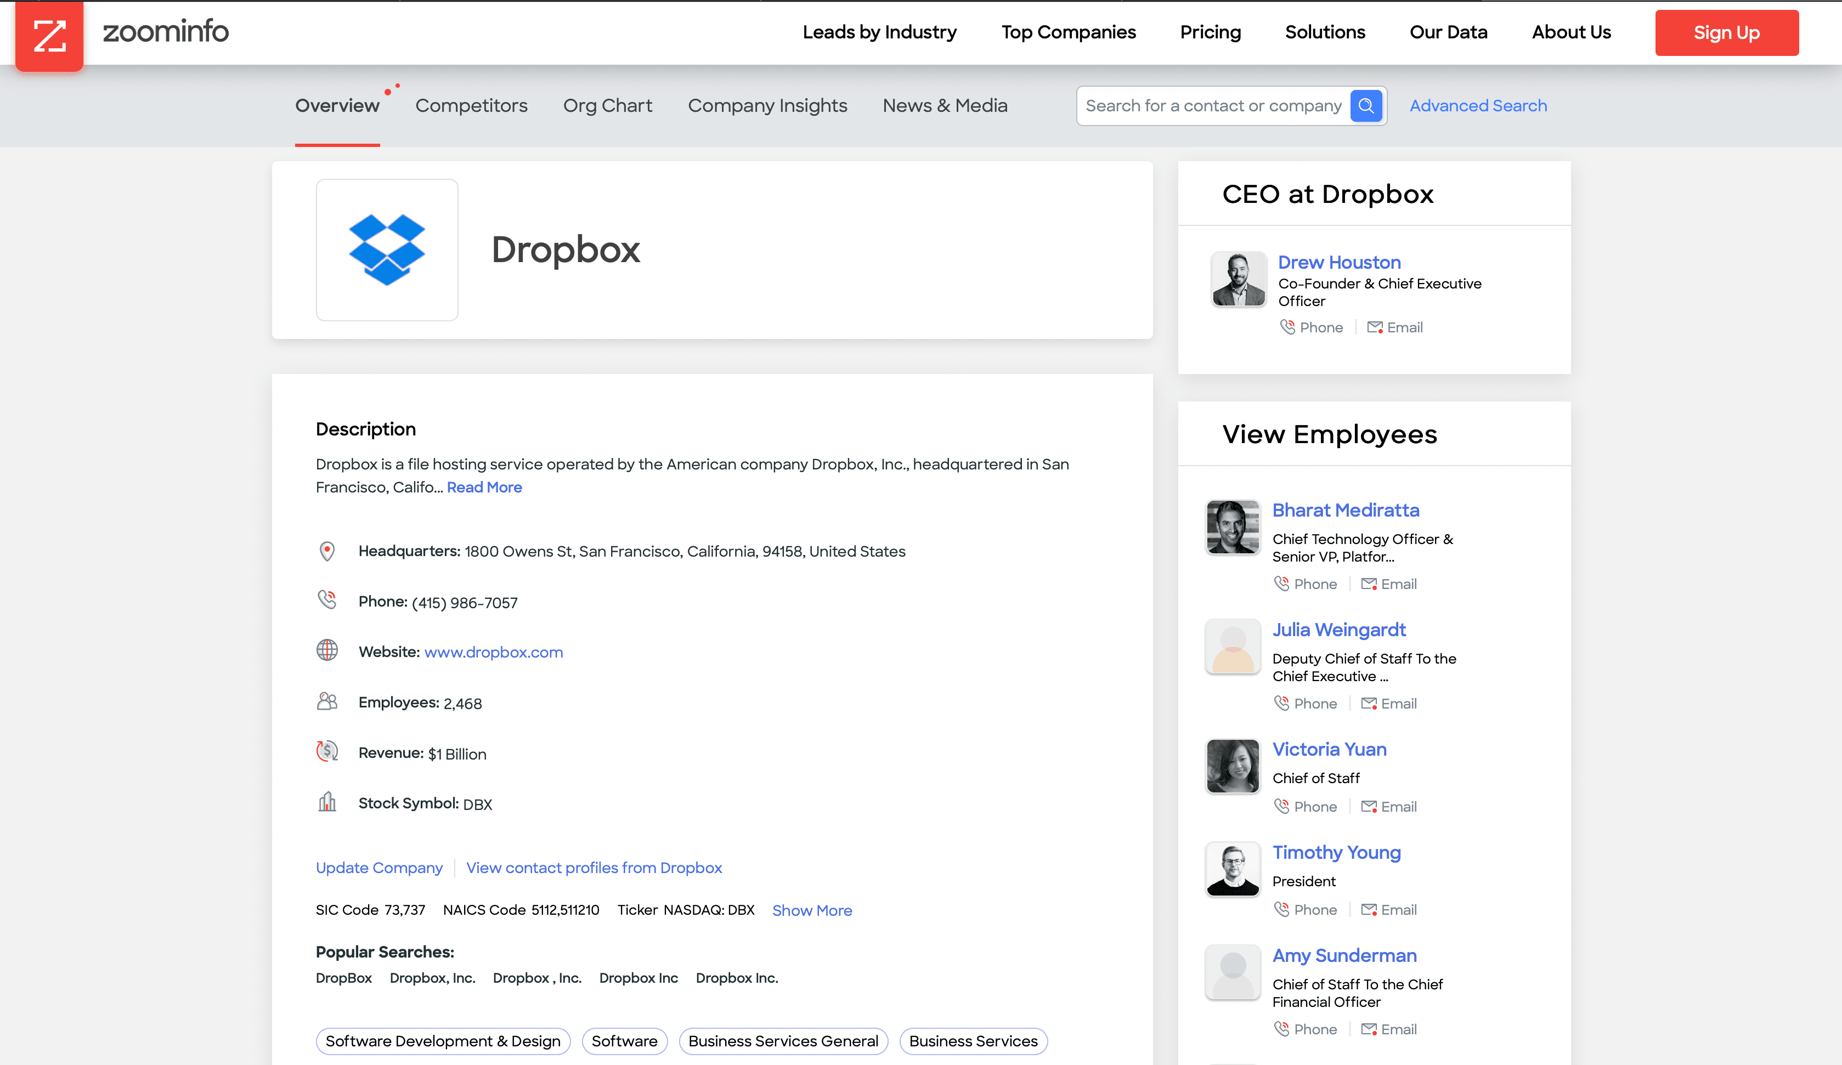Click the Update Company link

[378, 868]
